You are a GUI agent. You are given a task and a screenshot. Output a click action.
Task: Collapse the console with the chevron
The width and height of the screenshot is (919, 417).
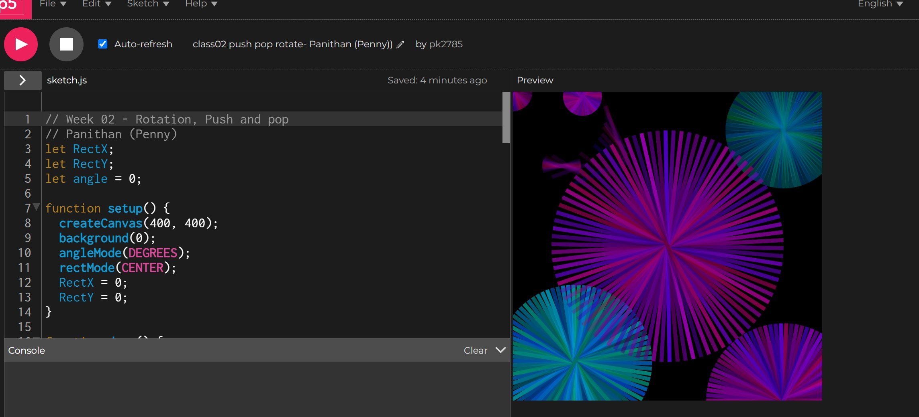[x=500, y=350]
